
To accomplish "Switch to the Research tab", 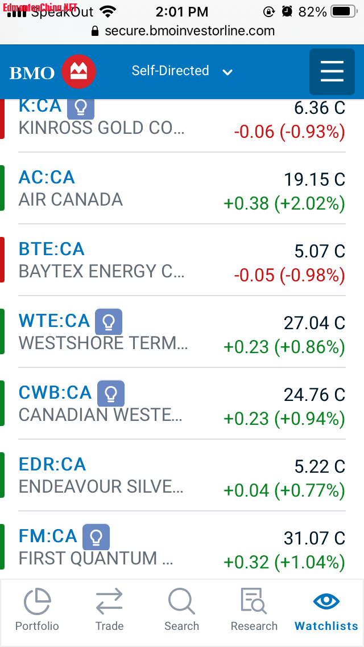I will click(x=254, y=609).
